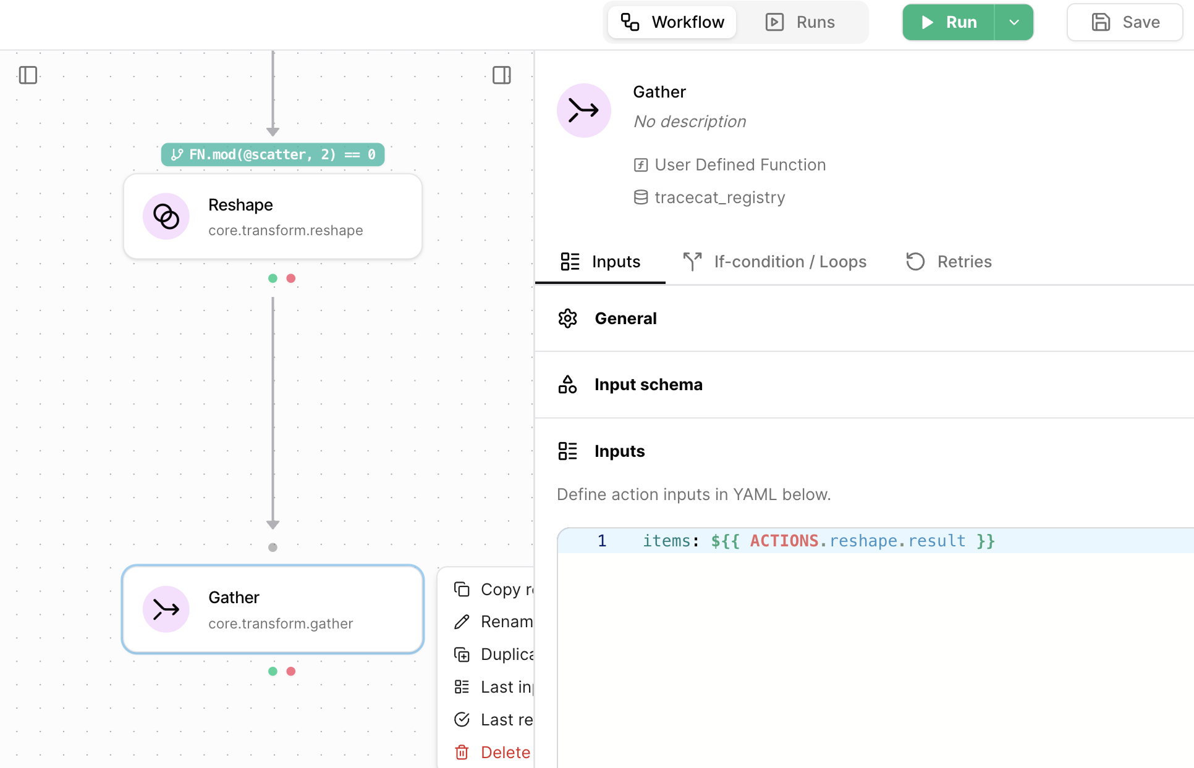The width and height of the screenshot is (1194, 768).
Task: Click the Inputs section list icon
Action: point(567,451)
